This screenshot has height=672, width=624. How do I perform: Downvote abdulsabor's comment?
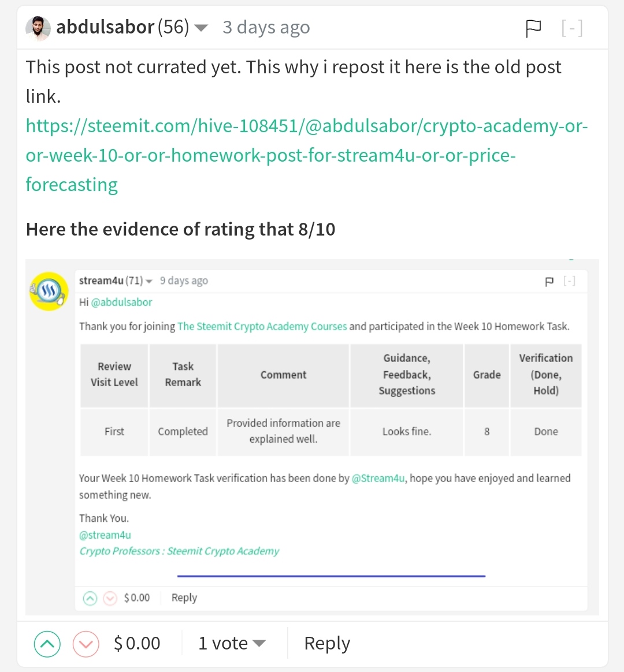coord(86,644)
